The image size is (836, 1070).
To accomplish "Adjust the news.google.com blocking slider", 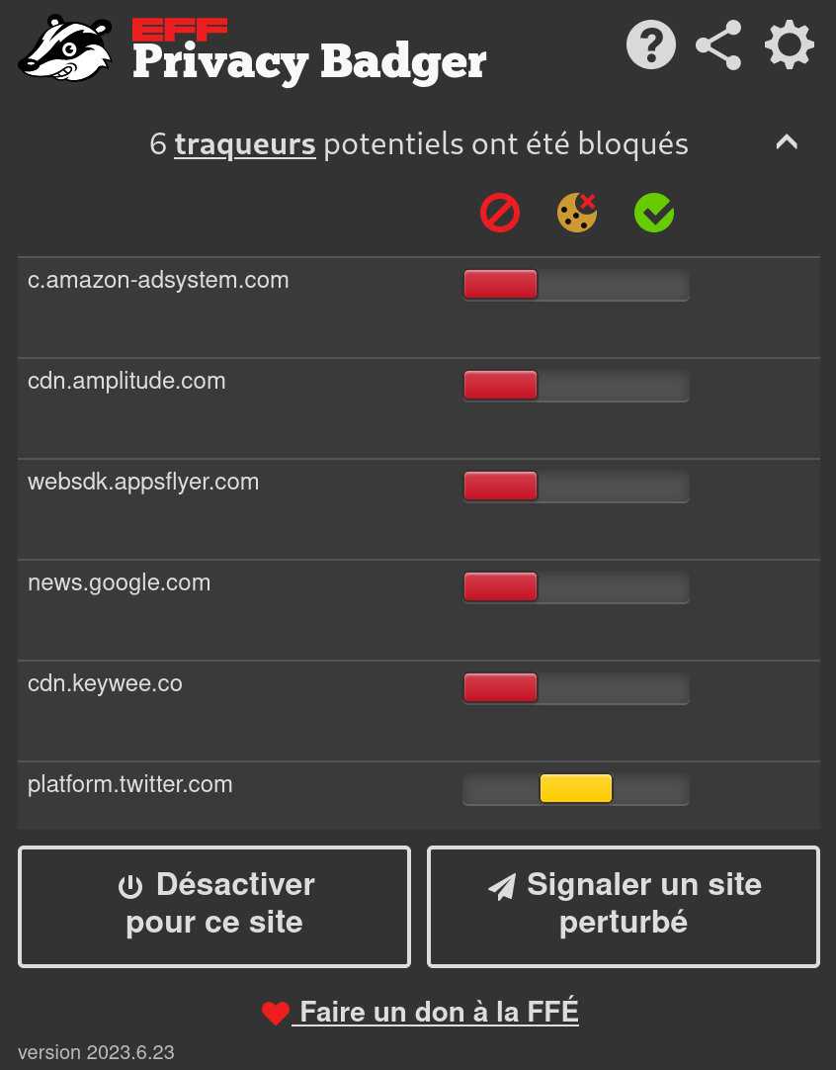I will [x=576, y=587].
